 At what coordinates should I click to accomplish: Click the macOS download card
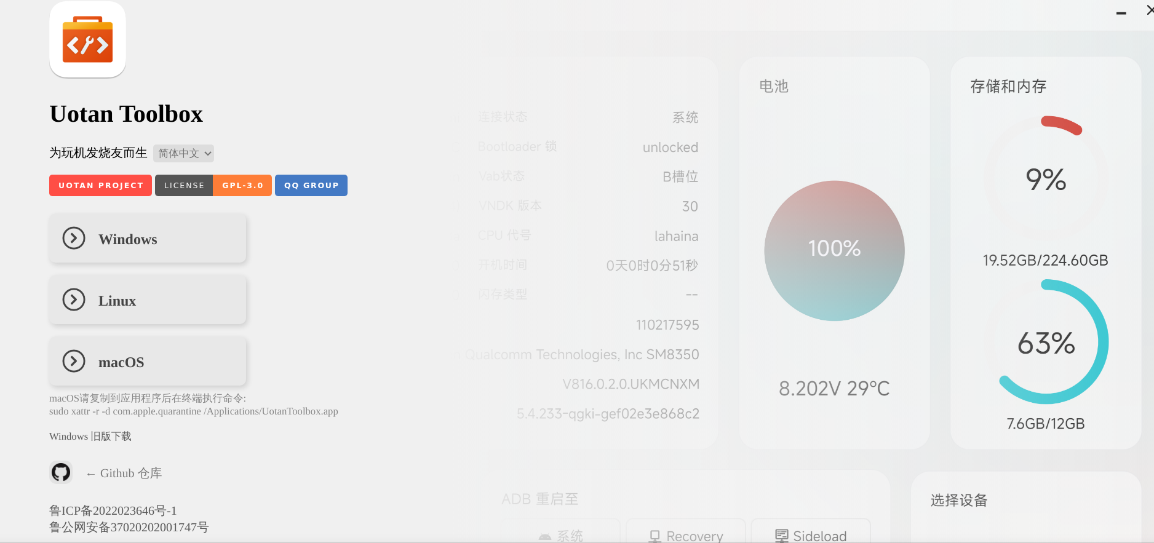pos(148,362)
